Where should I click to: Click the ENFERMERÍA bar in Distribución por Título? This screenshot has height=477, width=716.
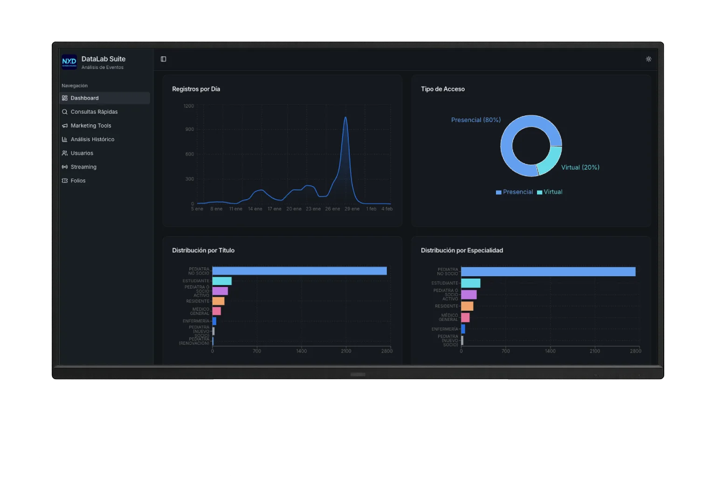click(x=214, y=321)
